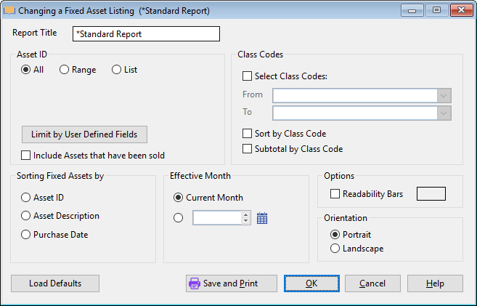
Task: Click the Save and Print button
Action: [x=232, y=283]
